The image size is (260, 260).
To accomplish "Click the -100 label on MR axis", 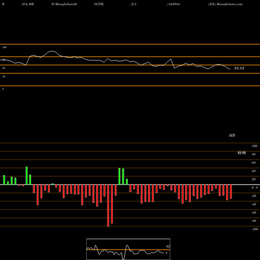I will (255, 229).
